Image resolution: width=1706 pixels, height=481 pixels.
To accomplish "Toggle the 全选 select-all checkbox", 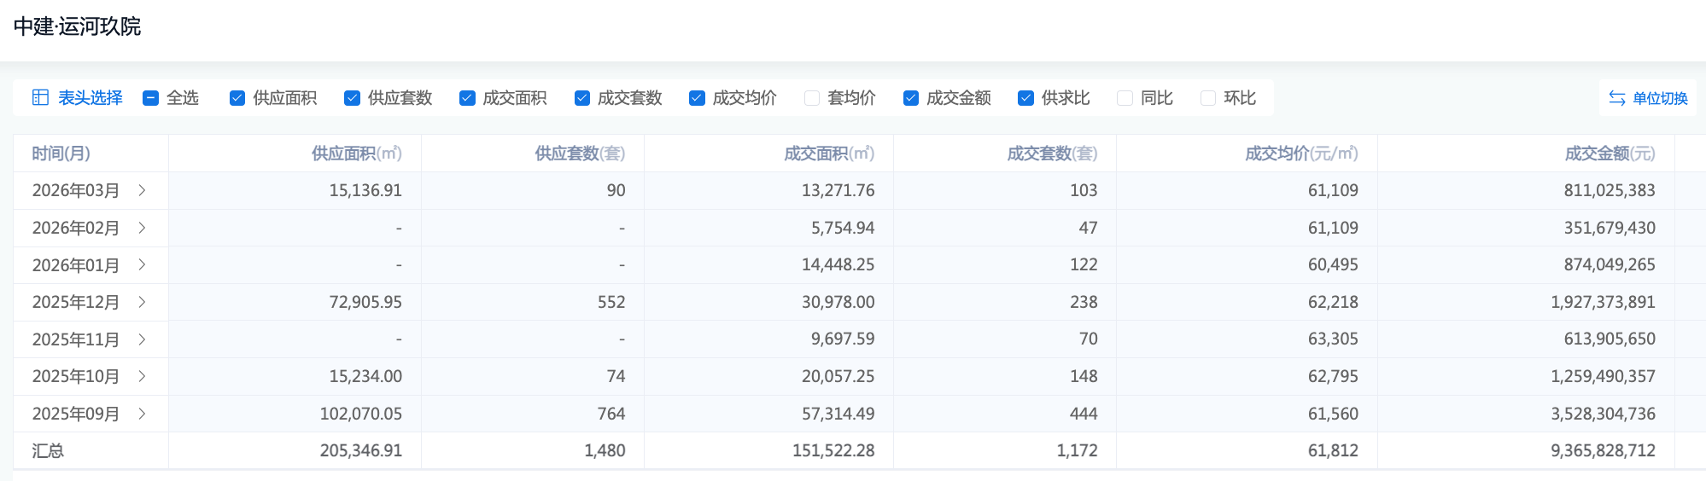I will click(151, 98).
